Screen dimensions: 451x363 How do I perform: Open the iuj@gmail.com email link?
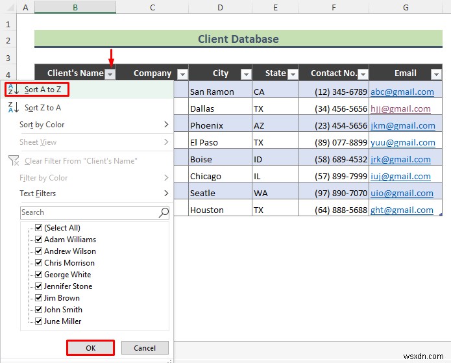[400, 176]
